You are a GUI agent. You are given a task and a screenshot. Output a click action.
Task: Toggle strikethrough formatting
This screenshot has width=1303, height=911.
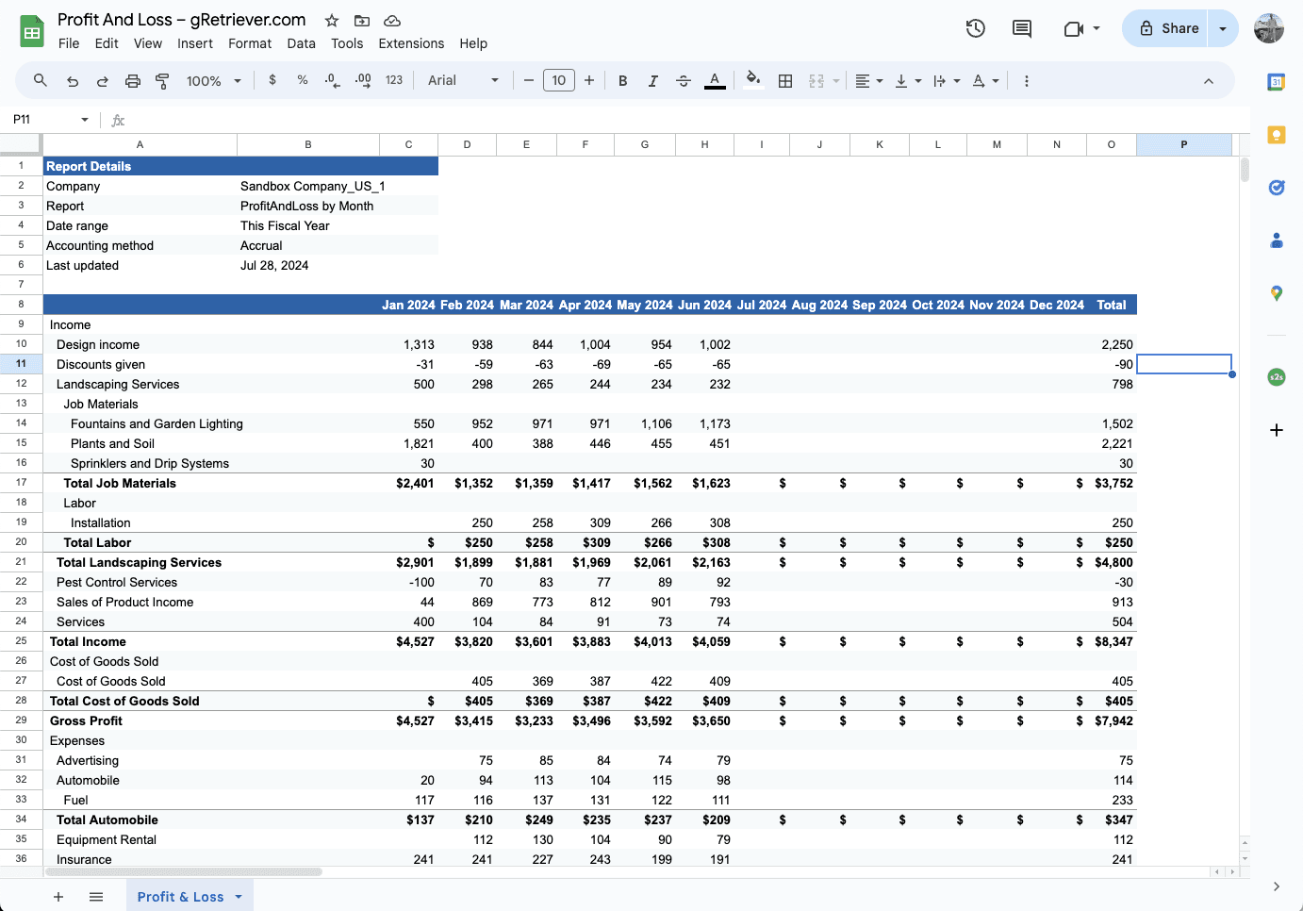pyautogui.click(x=684, y=81)
